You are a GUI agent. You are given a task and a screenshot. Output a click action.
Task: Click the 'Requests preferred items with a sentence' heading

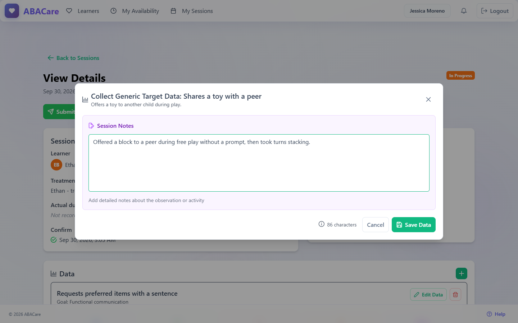117,293
